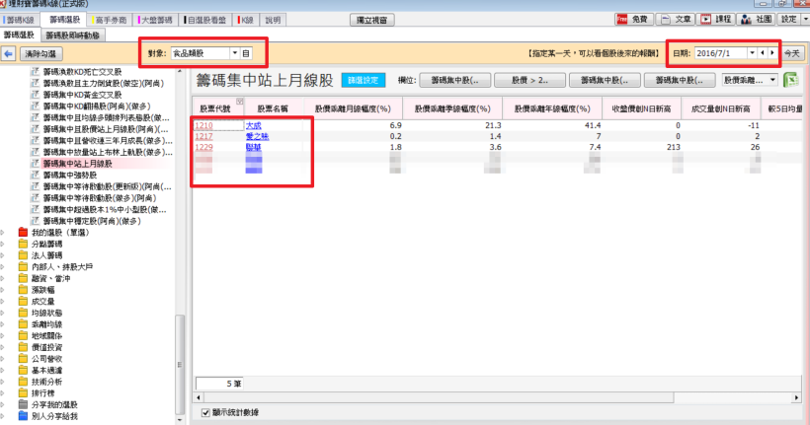Click the blue 別人分享給我 folder icon
This screenshot has height=425, width=810.
click(23, 416)
